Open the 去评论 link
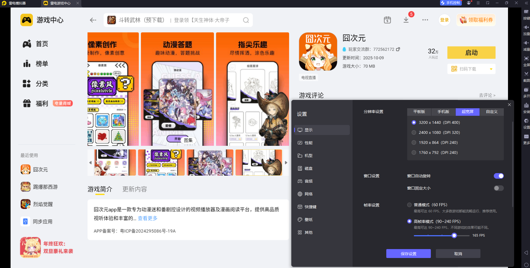 pyautogui.click(x=487, y=95)
